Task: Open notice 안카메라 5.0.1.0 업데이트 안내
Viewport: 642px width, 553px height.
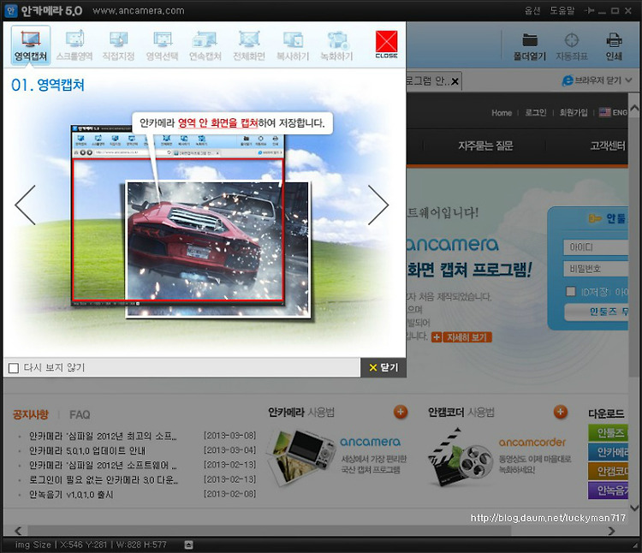Action: 87,450
